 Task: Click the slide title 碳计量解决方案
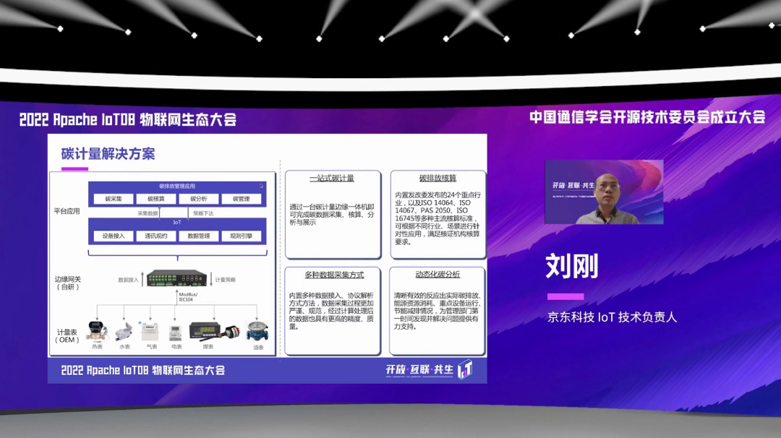coord(108,154)
